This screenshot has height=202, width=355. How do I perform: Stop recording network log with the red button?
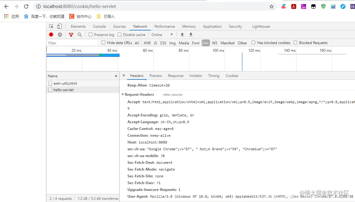pyautogui.click(x=51, y=35)
